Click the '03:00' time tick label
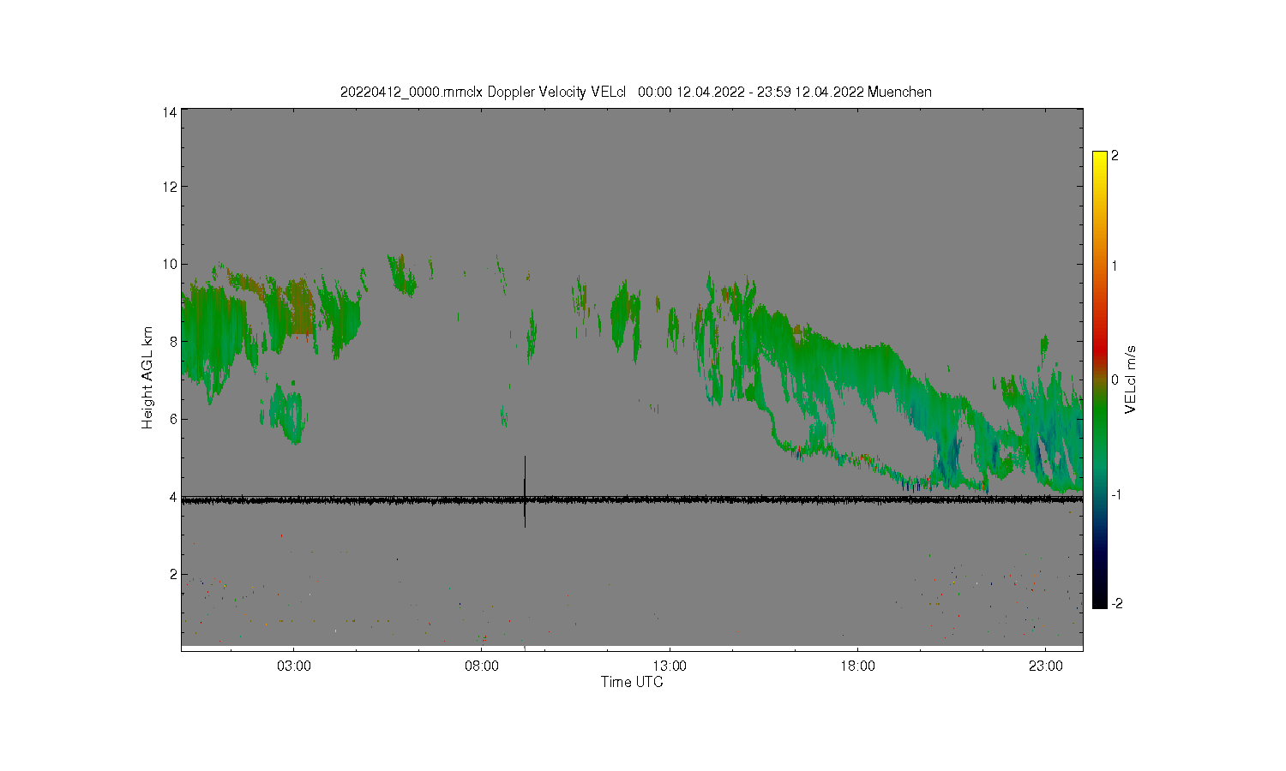The image size is (1286, 771). 294,666
